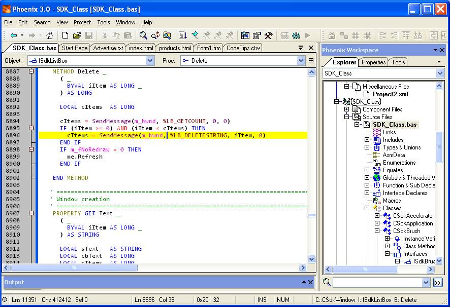This screenshot has width=450, height=307.
Task: Click the Back navigation arrow in toolbar
Action: coord(14,35)
